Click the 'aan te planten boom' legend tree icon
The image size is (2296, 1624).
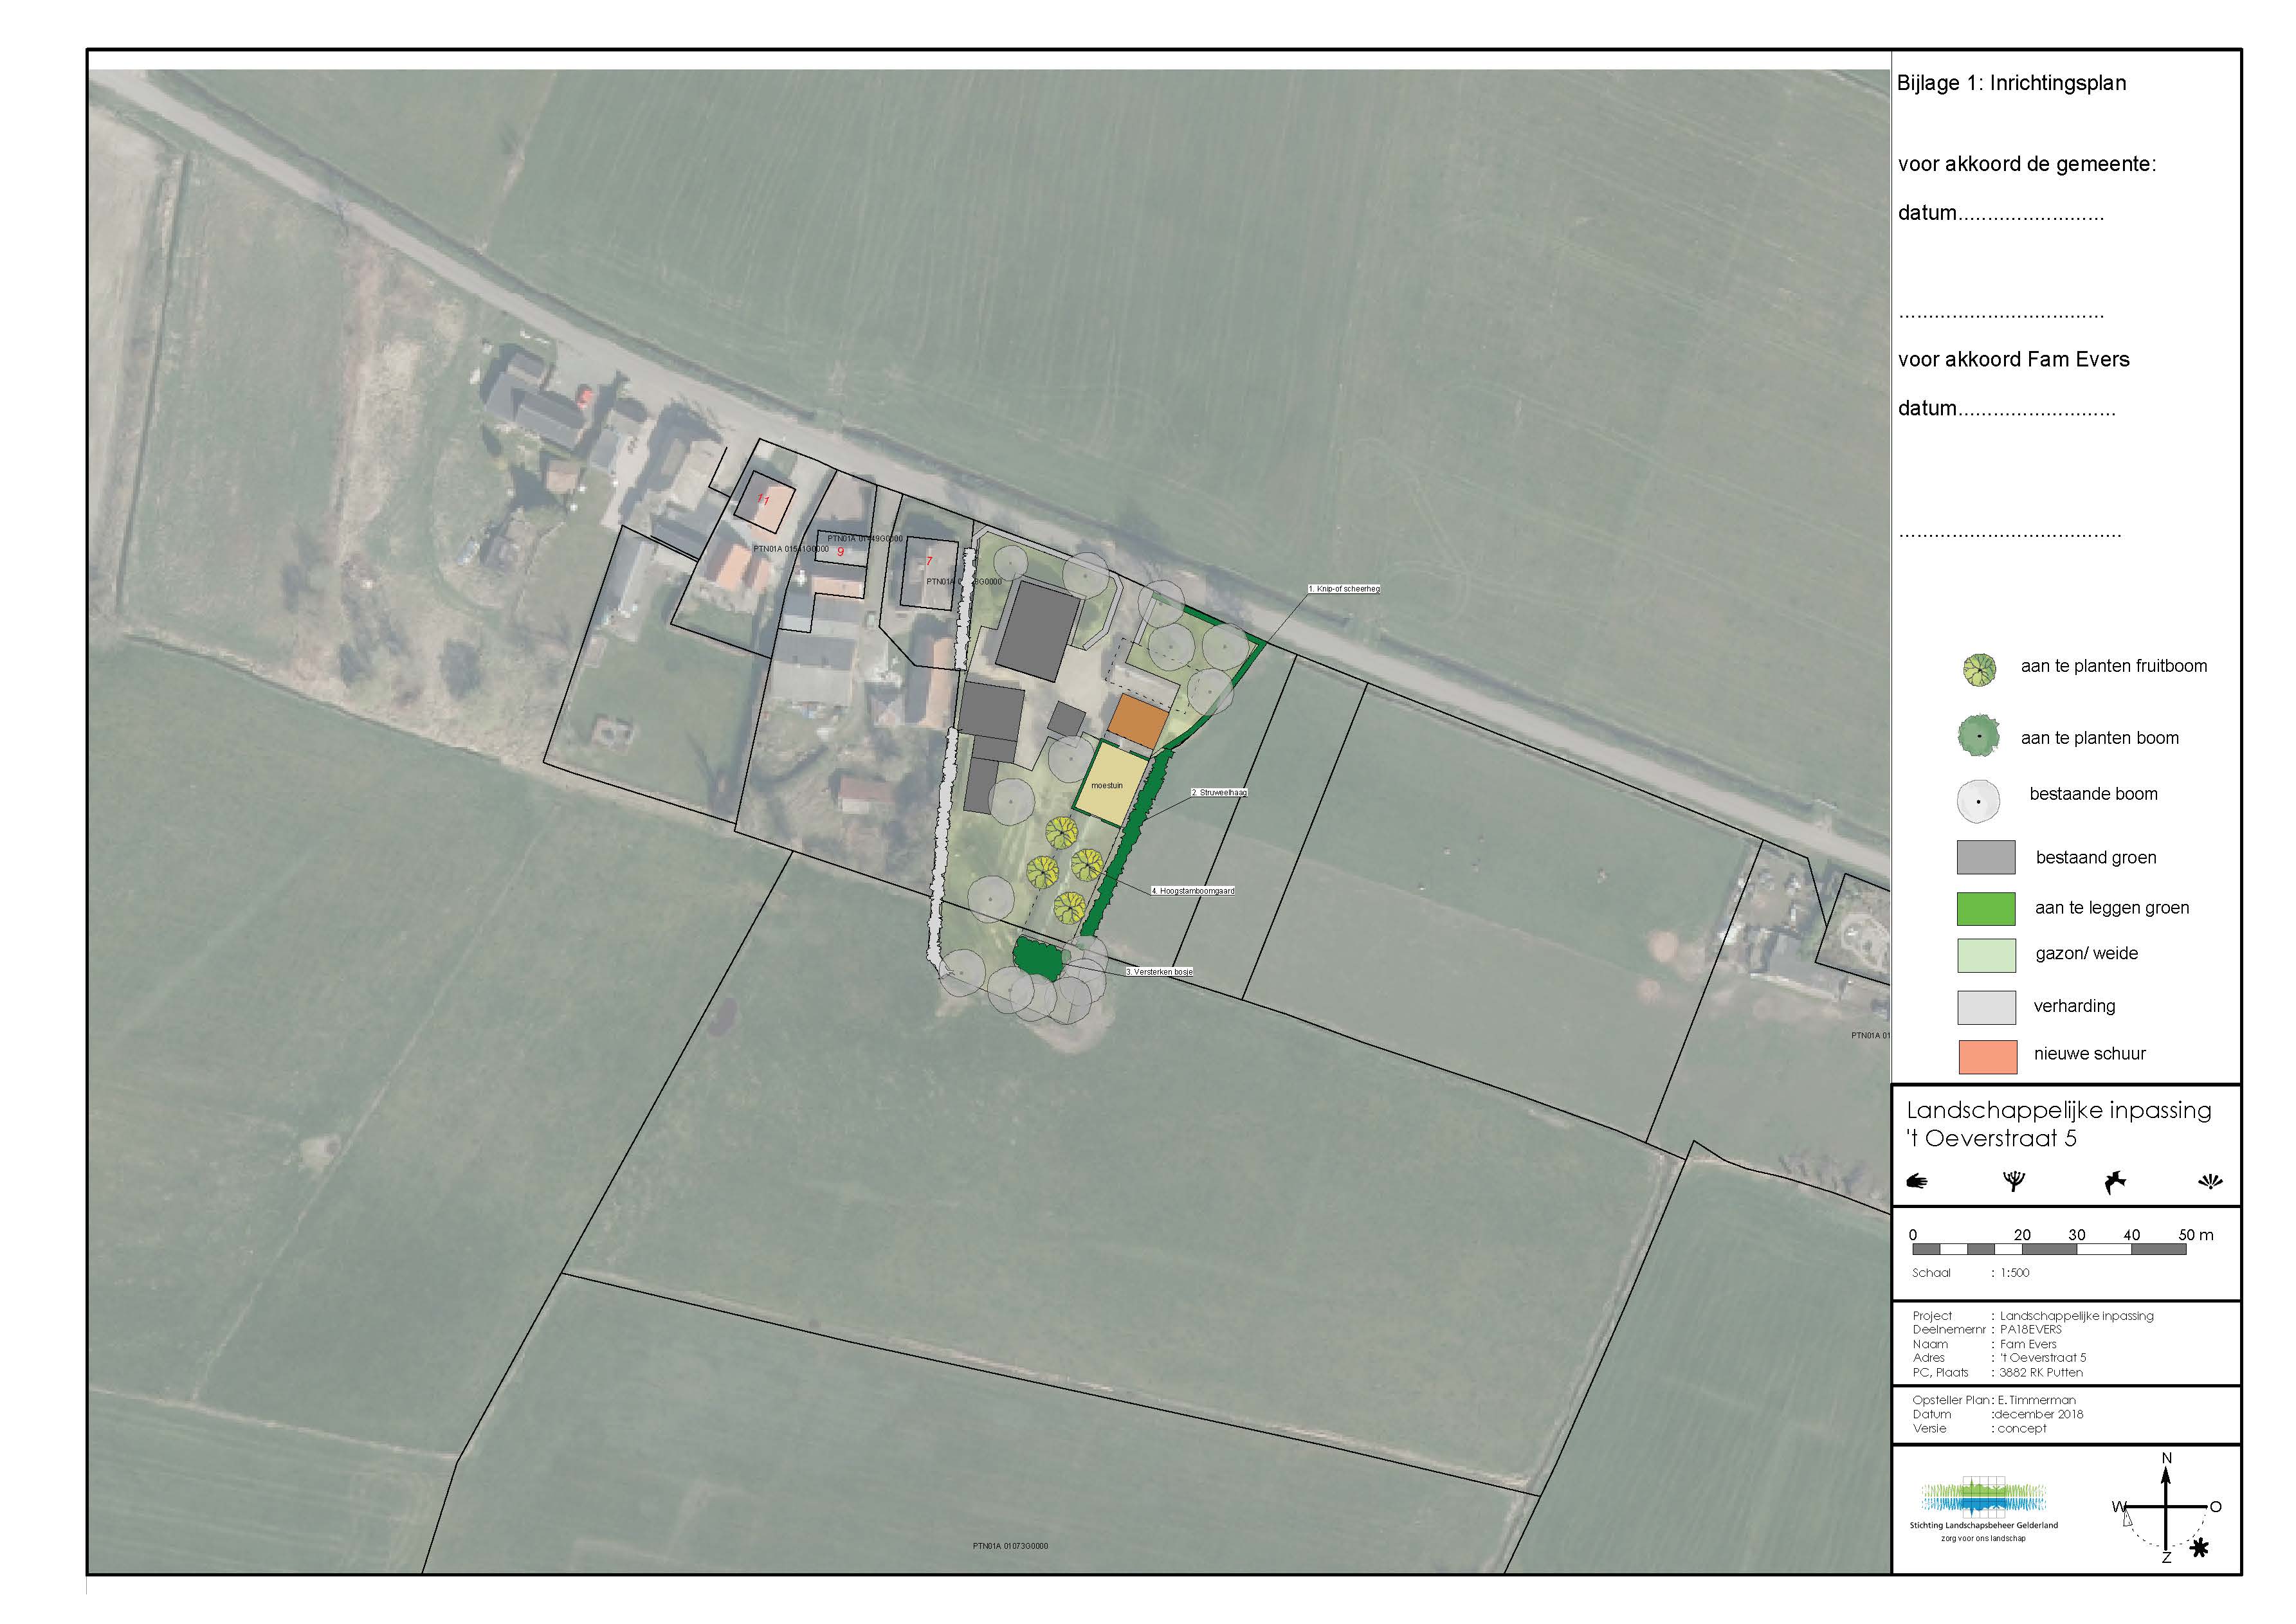coord(1978,737)
